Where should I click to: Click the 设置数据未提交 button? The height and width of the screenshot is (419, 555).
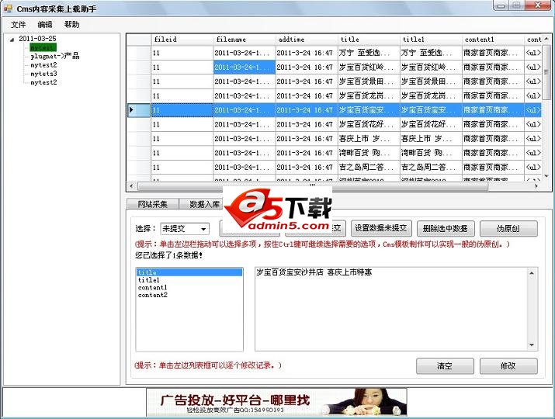(380, 228)
